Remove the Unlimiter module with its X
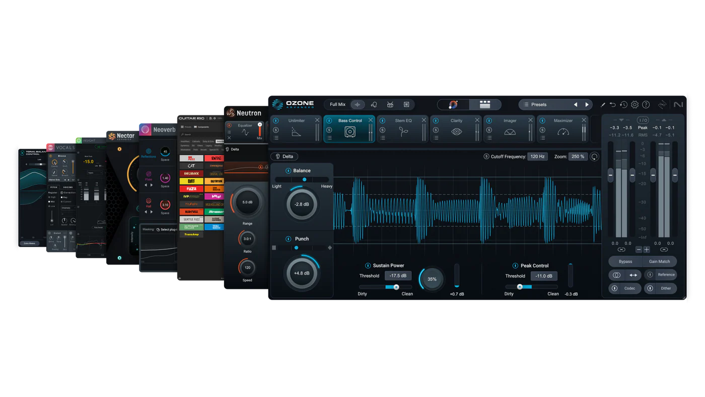705x397 pixels. point(317,120)
